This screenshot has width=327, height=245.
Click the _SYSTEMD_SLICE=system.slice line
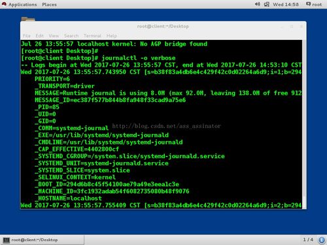coord(82,170)
